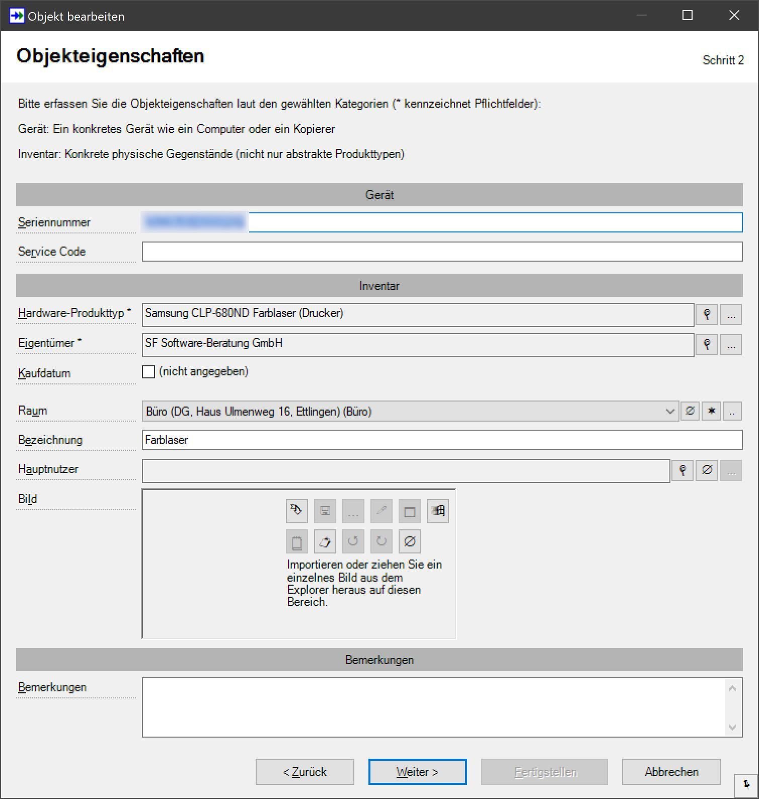Click the screenshot capture icon in Bild panel
The image size is (759, 799).
438,511
